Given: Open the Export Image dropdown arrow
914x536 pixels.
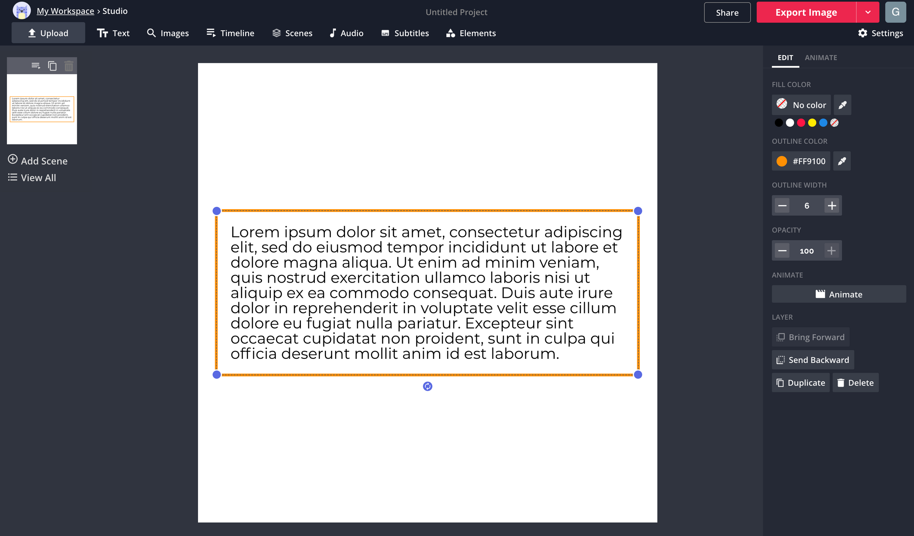Looking at the screenshot, I should click(868, 12).
